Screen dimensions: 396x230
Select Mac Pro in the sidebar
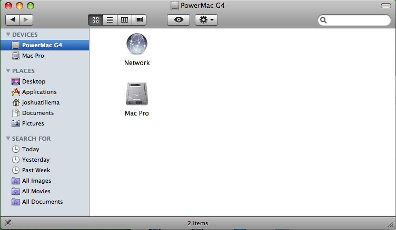coord(45,56)
